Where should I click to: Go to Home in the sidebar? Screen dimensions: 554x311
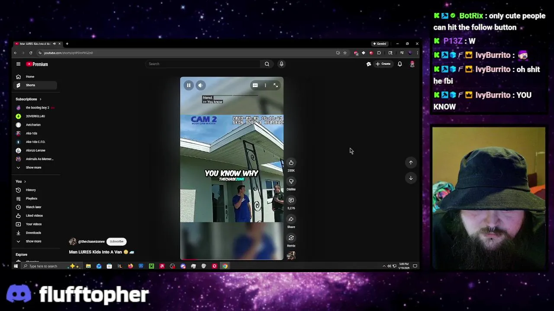[x=35, y=76]
